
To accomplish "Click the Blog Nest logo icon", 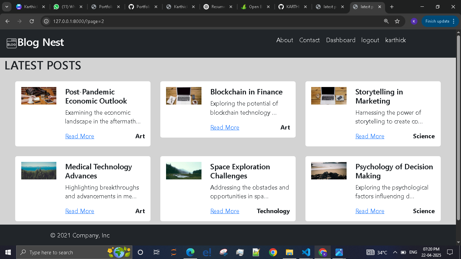I will click(x=11, y=43).
